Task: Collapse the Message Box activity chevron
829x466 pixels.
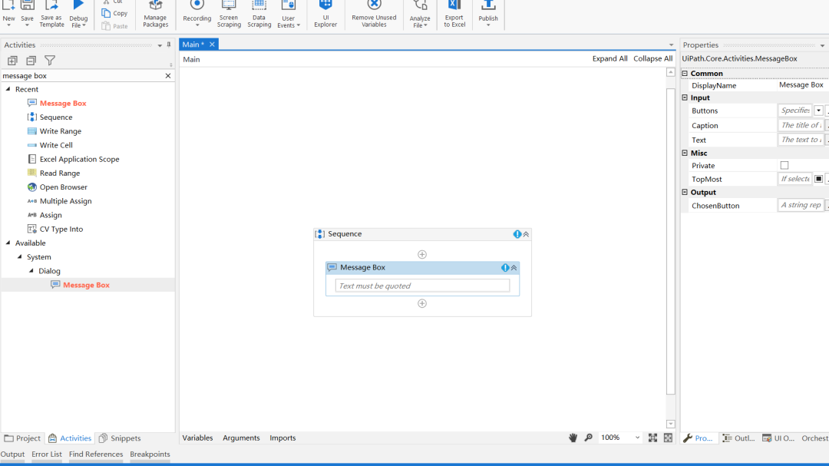Action: [514, 268]
